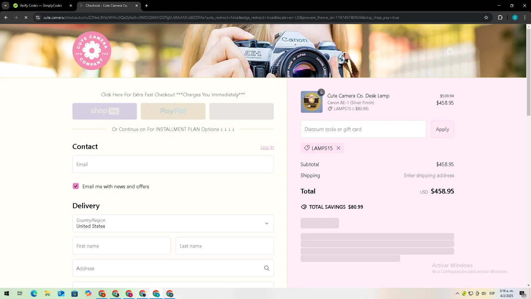Uncheck Email me with news and offers
Viewport: 531px width, 299px height.
click(76, 186)
